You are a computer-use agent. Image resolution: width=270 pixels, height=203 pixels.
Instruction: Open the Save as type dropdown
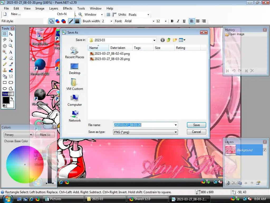(x=176, y=132)
